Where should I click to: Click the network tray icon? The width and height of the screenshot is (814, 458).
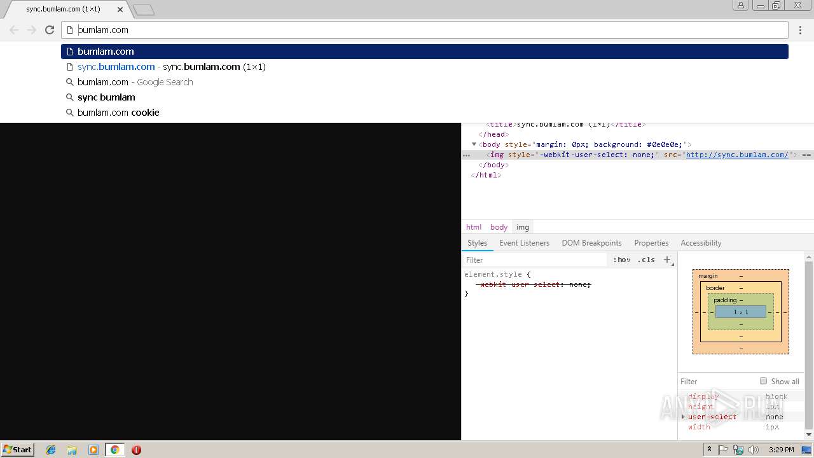[x=738, y=450]
